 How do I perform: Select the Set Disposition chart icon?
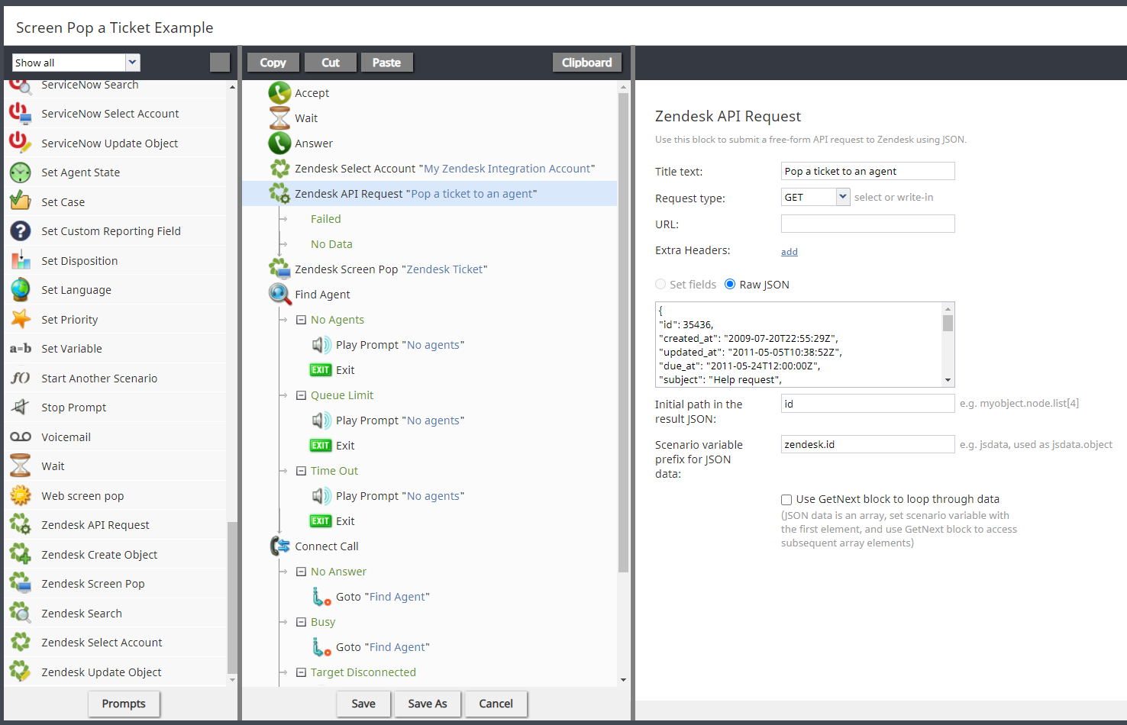click(20, 260)
